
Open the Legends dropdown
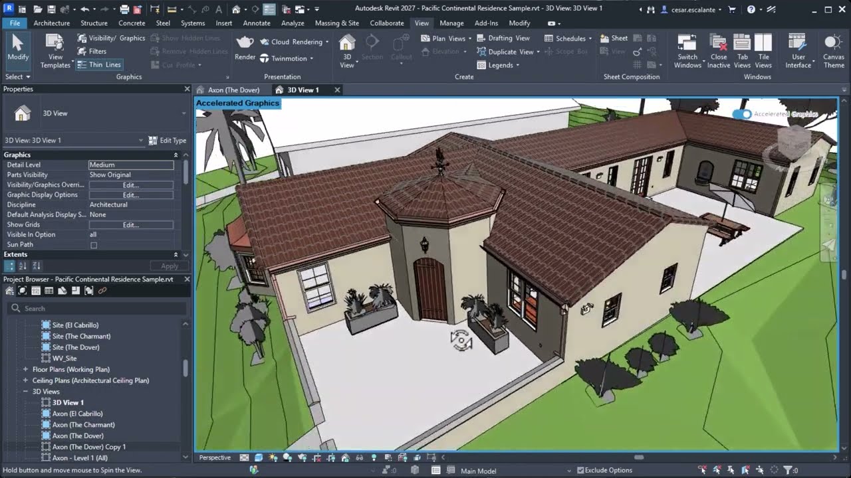(x=498, y=65)
